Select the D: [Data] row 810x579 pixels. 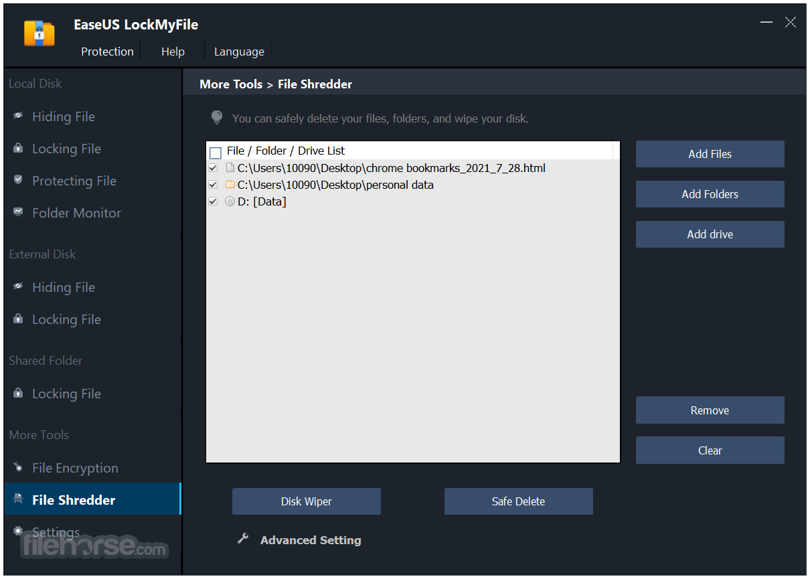point(413,201)
